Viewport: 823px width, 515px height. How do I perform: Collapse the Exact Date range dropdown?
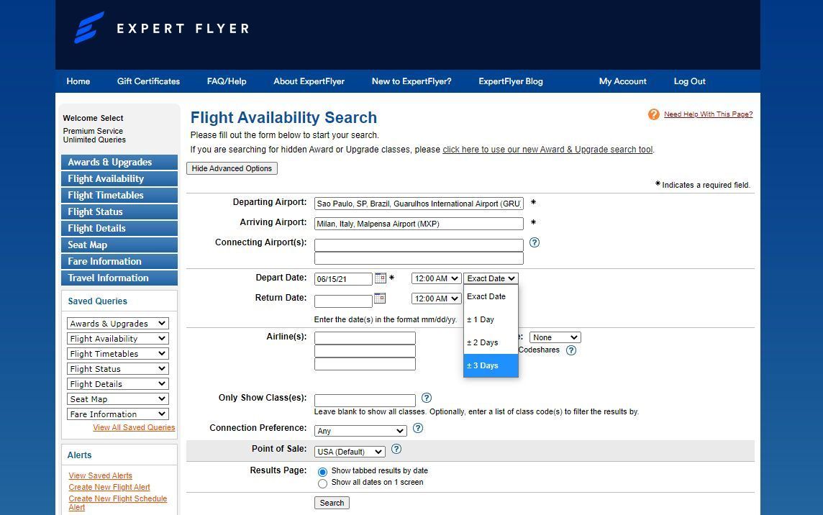491,278
